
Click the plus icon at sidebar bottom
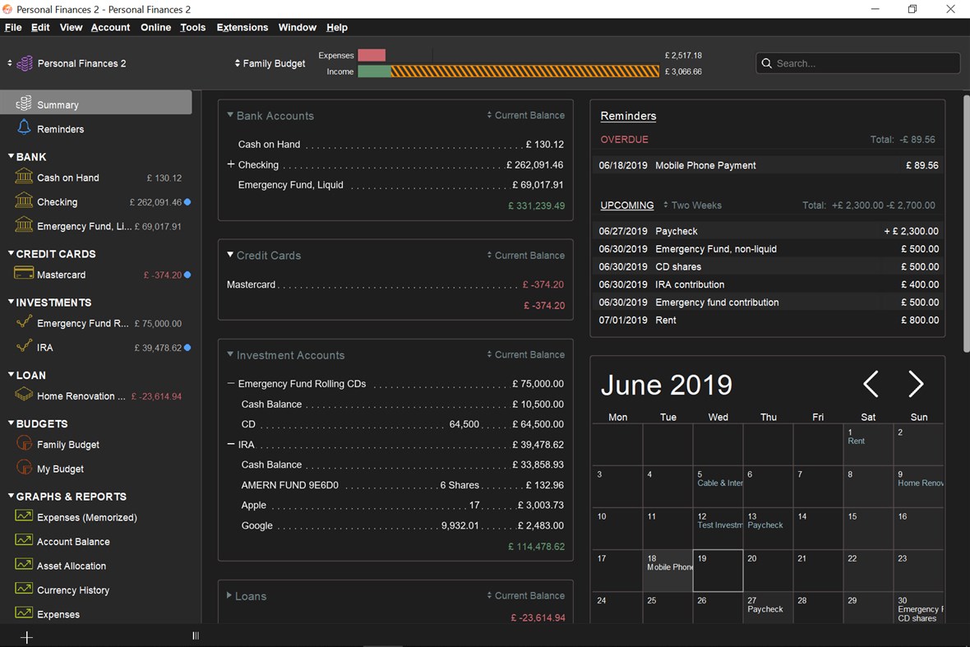tap(26, 637)
